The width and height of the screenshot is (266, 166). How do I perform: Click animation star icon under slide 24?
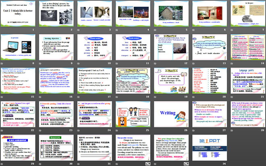point(78,131)
